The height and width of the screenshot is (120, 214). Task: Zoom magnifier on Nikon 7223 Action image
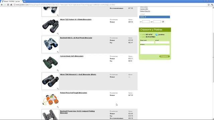(58, 34)
